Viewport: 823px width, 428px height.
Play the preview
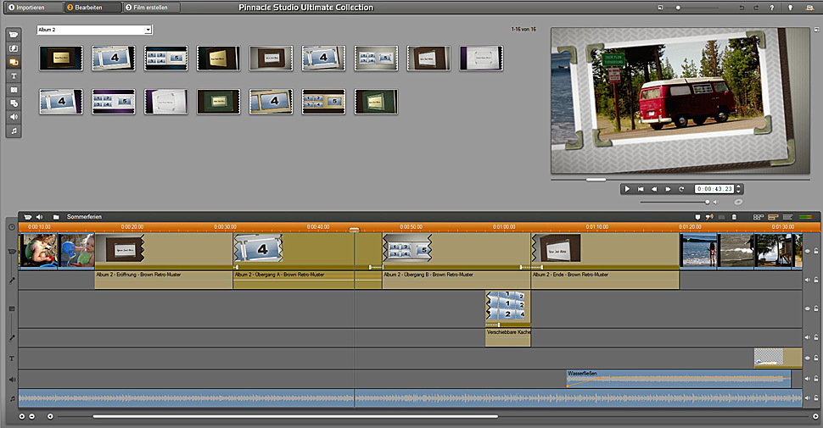coord(627,189)
